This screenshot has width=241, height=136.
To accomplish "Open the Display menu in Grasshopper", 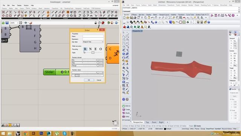I will tap(19, 5).
